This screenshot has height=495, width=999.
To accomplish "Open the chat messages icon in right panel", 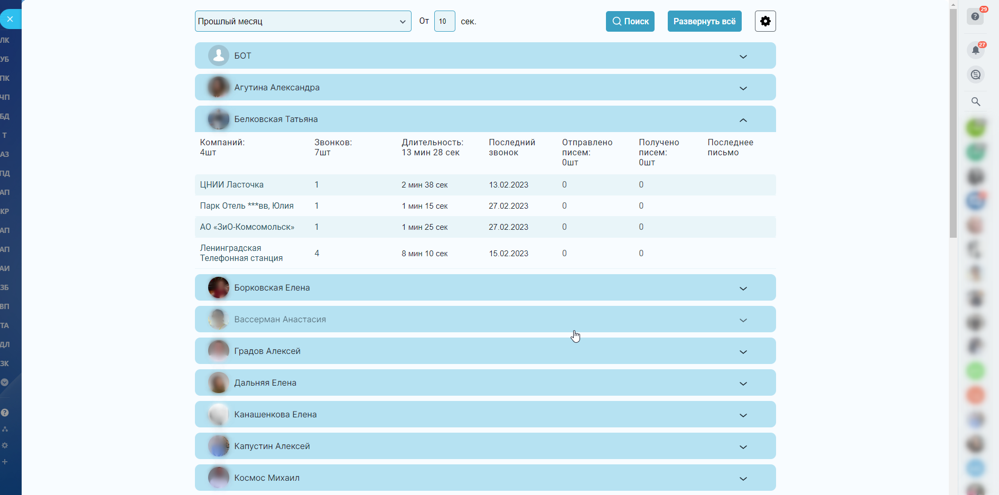I will (975, 75).
